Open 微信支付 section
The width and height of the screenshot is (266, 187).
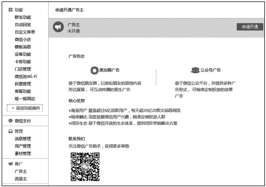[x=23, y=121]
